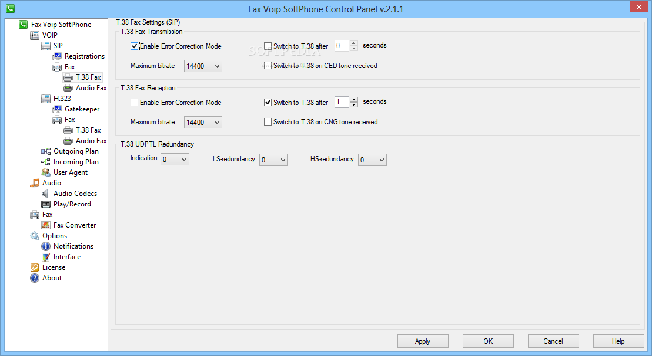Viewport: 652px width, 356px height.
Task: Open Transmission Maximum bitrate dropdown
Action: [x=203, y=66]
